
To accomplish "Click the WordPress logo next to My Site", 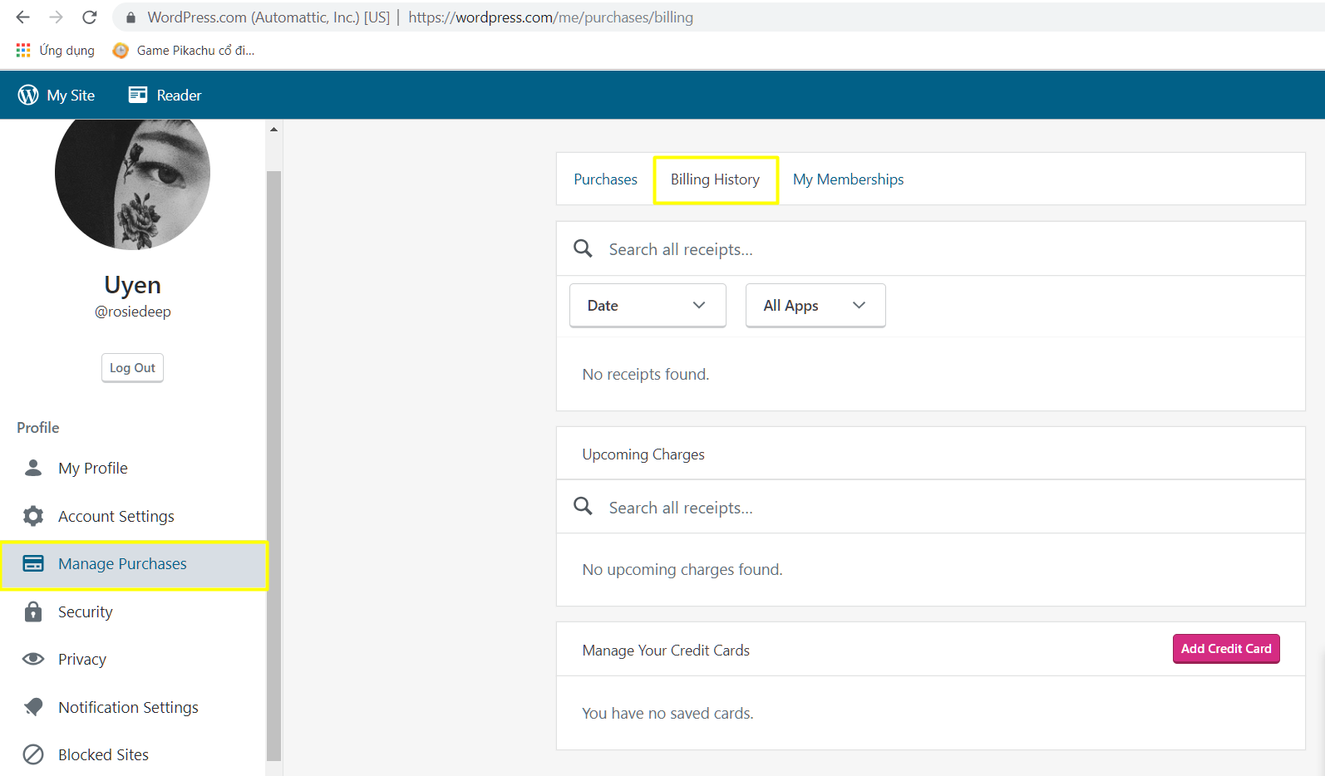I will click(28, 95).
